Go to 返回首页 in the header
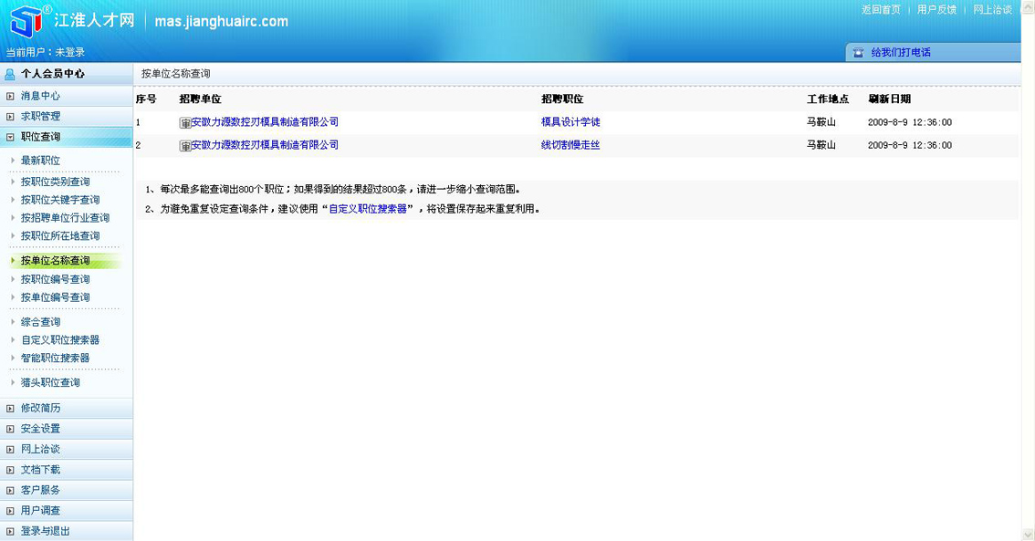This screenshot has height=541, width=1035. pos(881,10)
